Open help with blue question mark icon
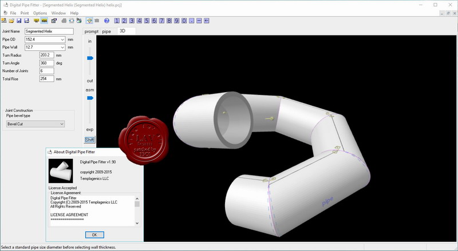The height and width of the screenshot is (251, 458). tap(106, 21)
